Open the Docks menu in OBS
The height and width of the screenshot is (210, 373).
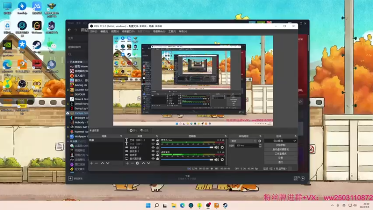128,31
